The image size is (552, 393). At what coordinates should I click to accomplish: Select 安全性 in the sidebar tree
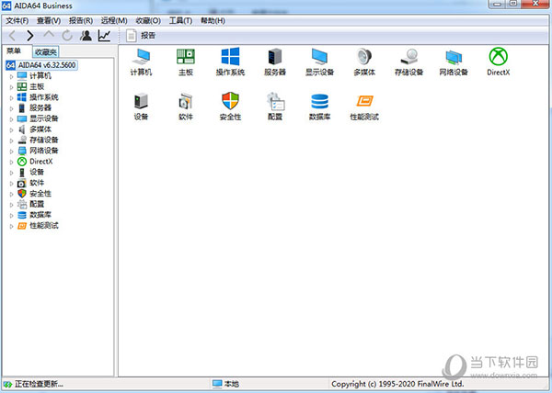40,193
